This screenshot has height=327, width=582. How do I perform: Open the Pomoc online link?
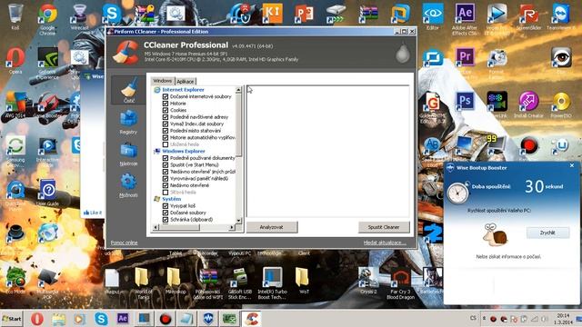click(x=124, y=243)
